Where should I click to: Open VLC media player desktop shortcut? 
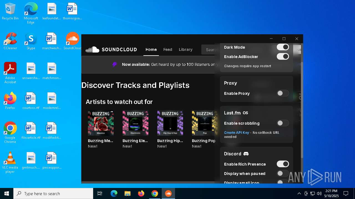(x=10, y=163)
